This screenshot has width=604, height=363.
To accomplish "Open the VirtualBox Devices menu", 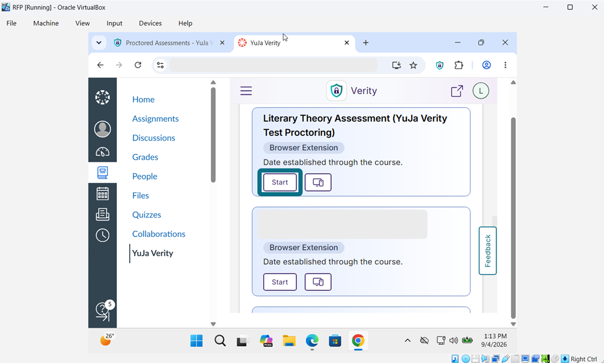I will pos(150,23).
